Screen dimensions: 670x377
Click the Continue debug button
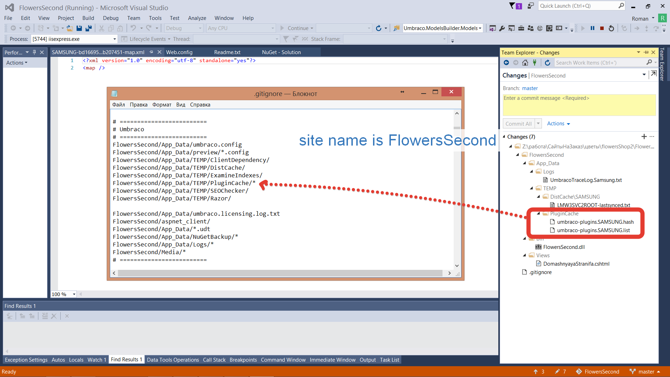pyautogui.click(x=297, y=28)
